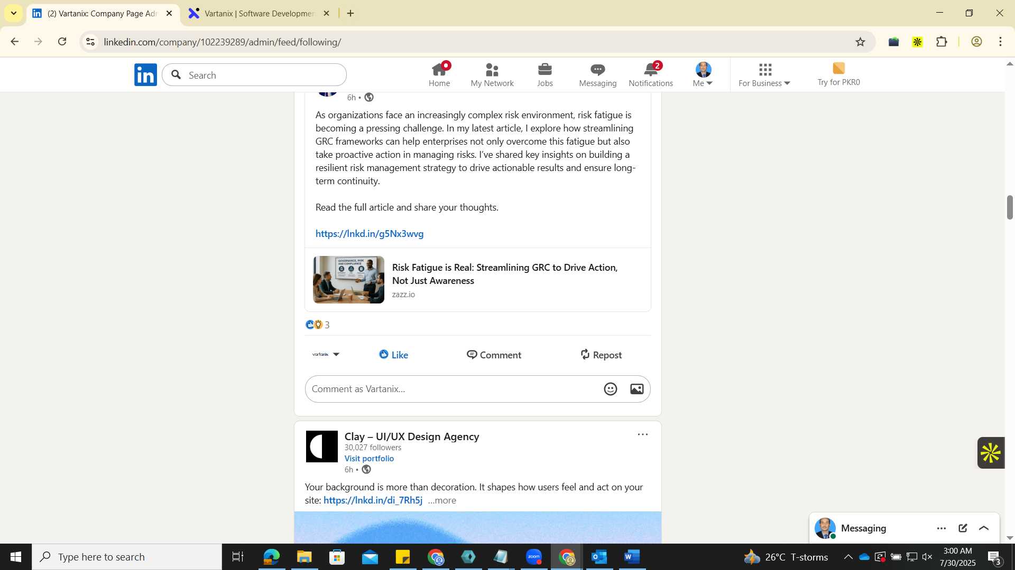
Task: Comment on the Risk Fatigue post
Action: coord(494,355)
